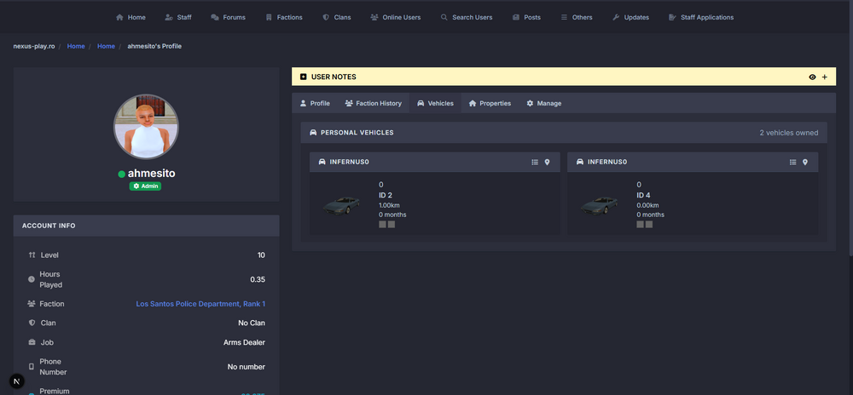Click the first Home breadcrumb link
This screenshot has height=395, width=853.
[76, 46]
